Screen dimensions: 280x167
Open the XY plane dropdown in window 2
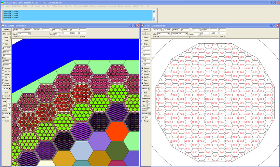[x=196, y=30]
